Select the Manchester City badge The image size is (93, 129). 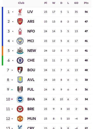20,41
